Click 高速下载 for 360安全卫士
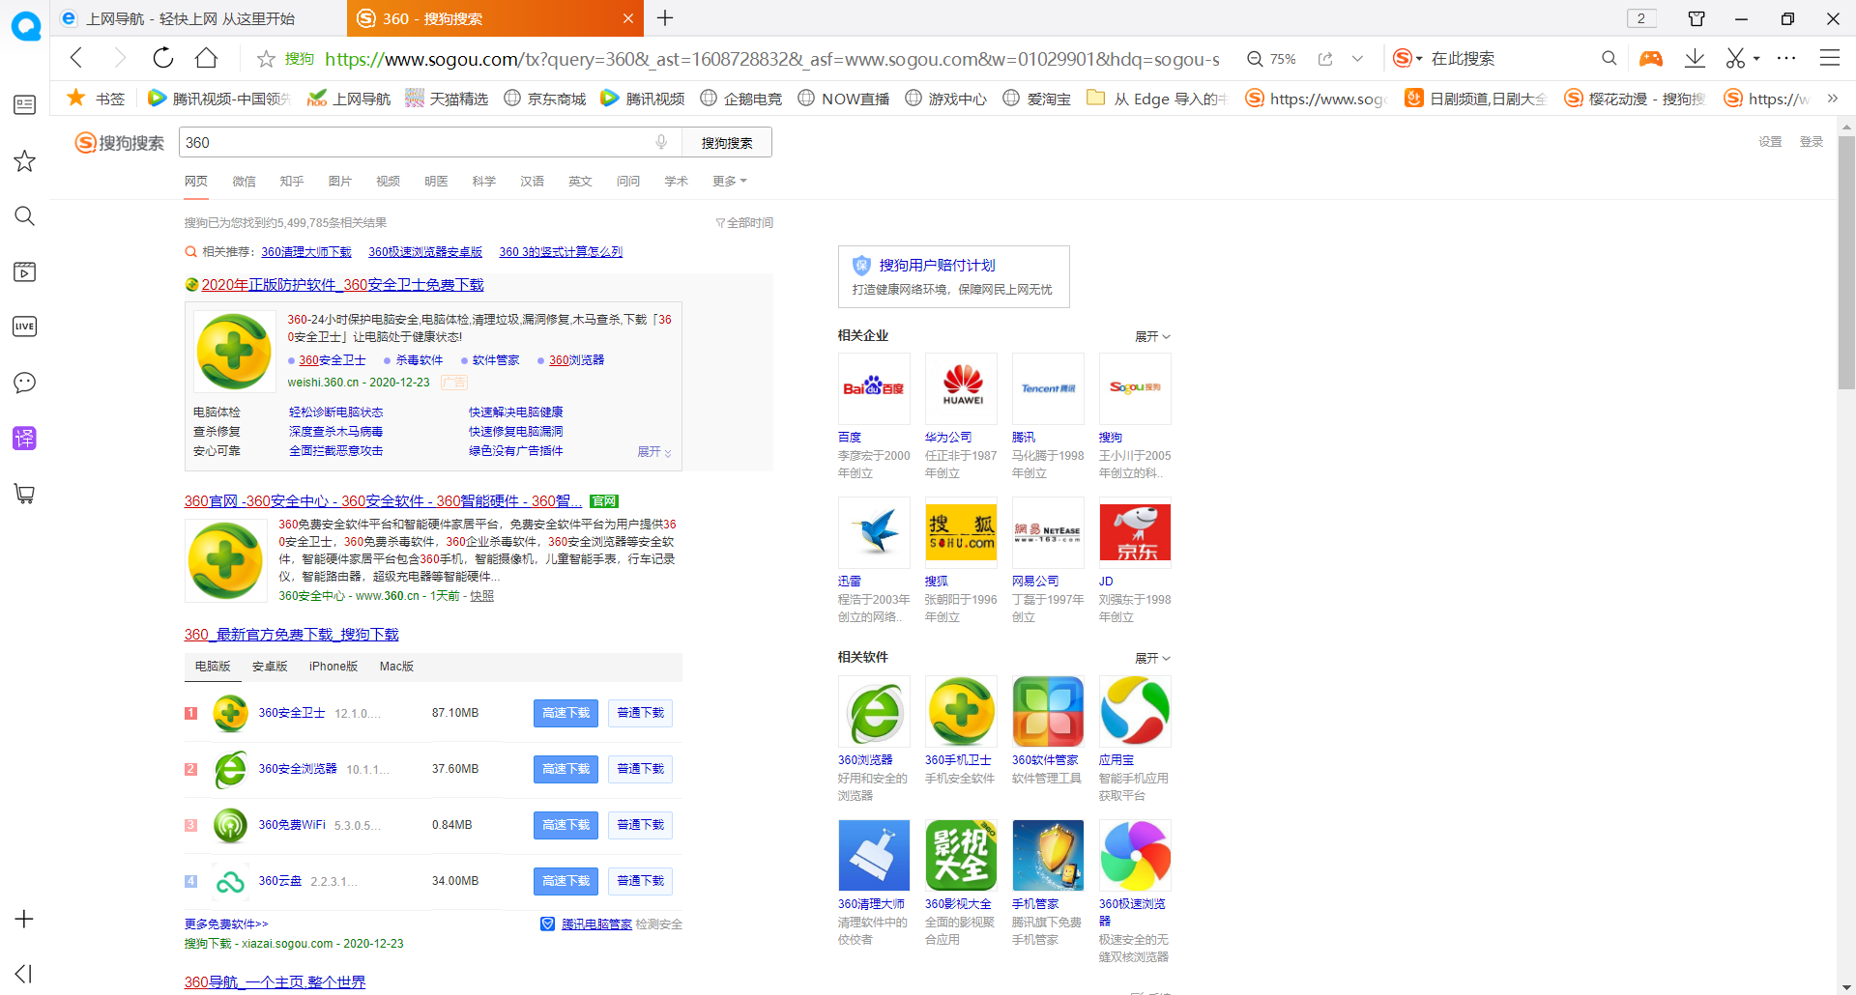Viewport: 1856px width, 995px height. coord(565,713)
